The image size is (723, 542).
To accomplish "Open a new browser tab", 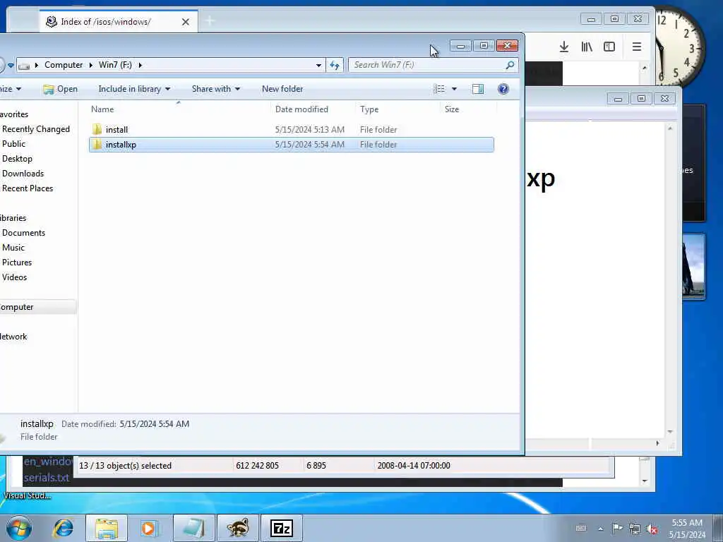I will (x=210, y=20).
